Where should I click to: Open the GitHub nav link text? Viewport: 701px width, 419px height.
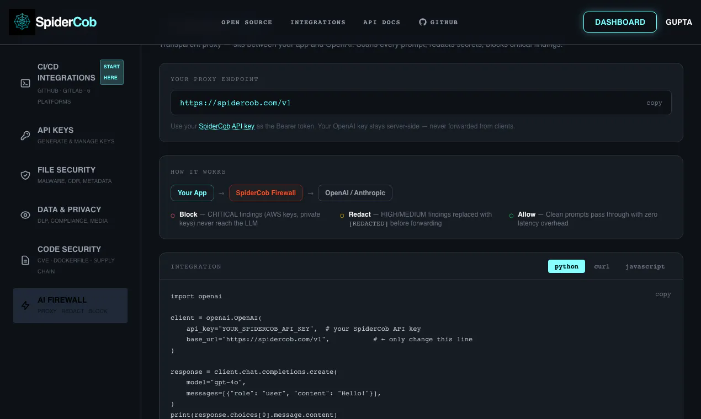444,23
